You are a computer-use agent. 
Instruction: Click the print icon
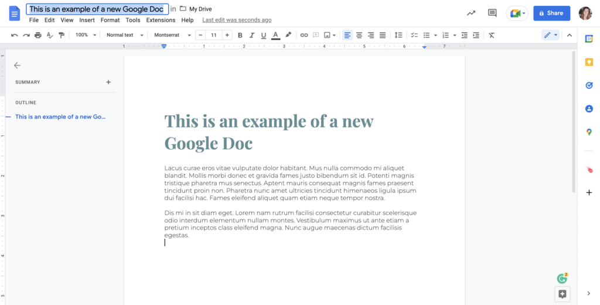38,35
